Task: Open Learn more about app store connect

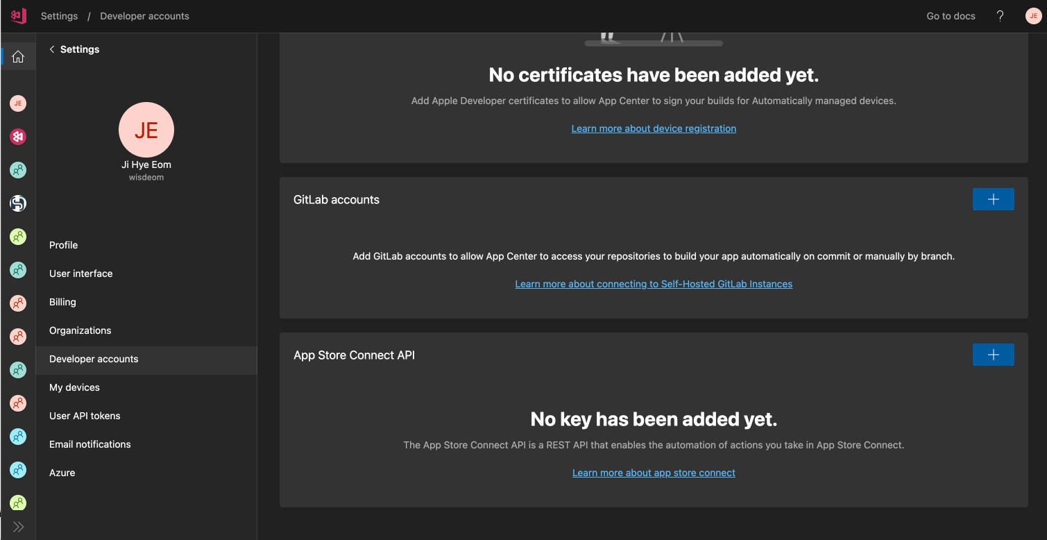Action: coord(654,473)
